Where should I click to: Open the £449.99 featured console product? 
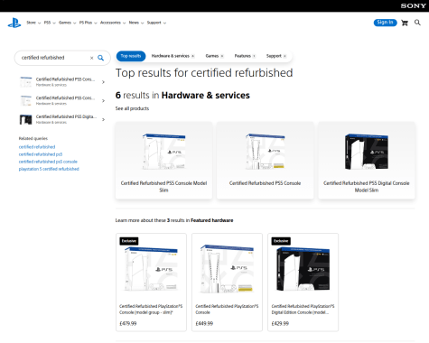[227, 283]
